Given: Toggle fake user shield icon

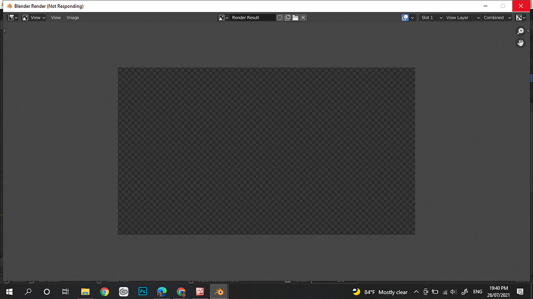Looking at the screenshot, I should (280, 18).
